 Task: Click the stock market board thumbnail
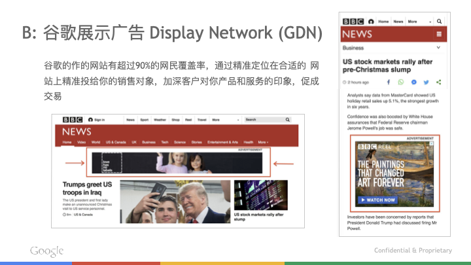click(x=261, y=195)
